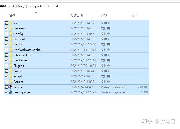The image size is (180, 129).
Task: Click the Unreal Engine icon of Test.uproject
Action: click(x=10, y=92)
